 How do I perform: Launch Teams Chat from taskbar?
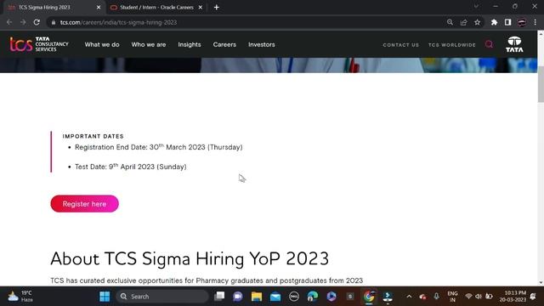(x=238, y=297)
